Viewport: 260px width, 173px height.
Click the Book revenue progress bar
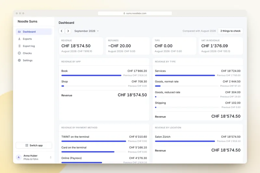click(91, 76)
